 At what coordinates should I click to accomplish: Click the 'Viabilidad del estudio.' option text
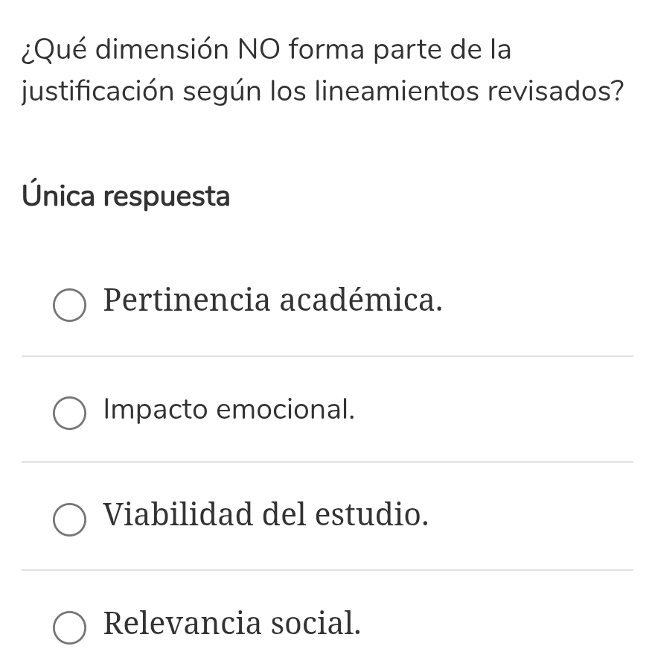point(266,516)
